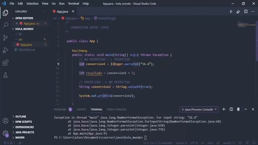Viewport: 258px width, 145px height.
Task: Split the terminal panel
Action: [x=231, y=109]
